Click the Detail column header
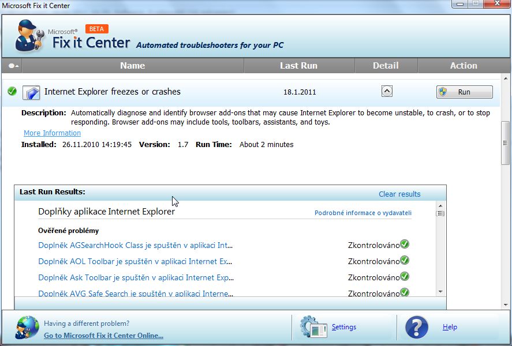 386,66
